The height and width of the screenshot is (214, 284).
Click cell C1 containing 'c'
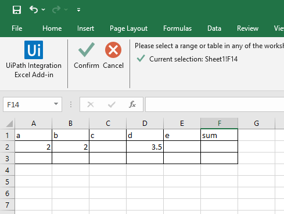coord(108,135)
